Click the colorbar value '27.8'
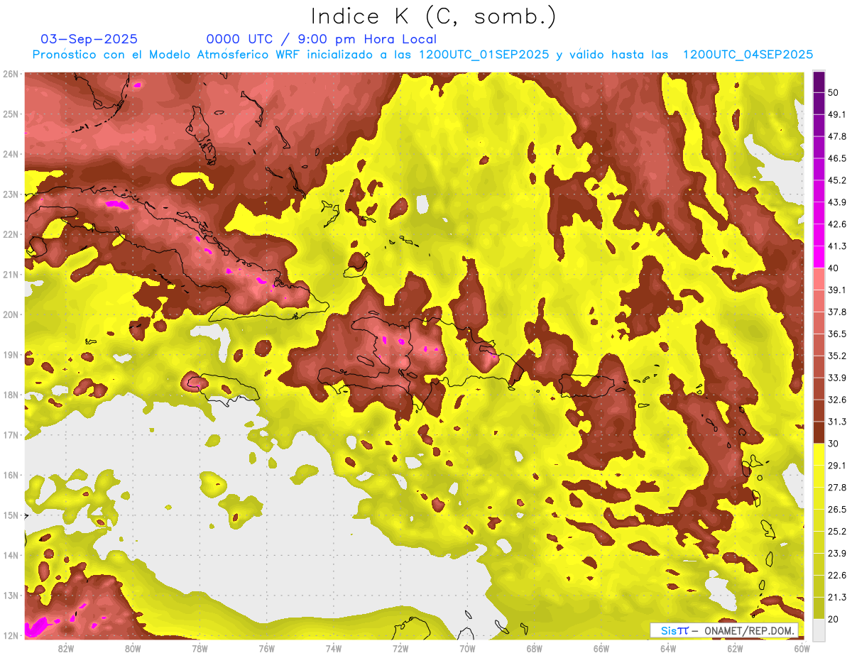Image resolution: width=852 pixels, height=658 pixels. point(836,487)
